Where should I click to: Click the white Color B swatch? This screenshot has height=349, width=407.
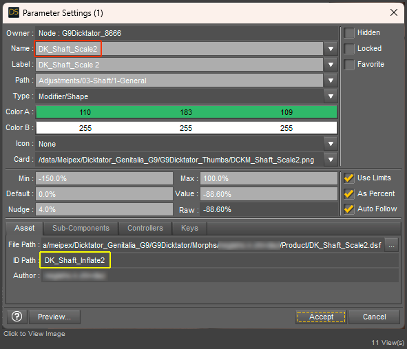(x=187, y=128)
